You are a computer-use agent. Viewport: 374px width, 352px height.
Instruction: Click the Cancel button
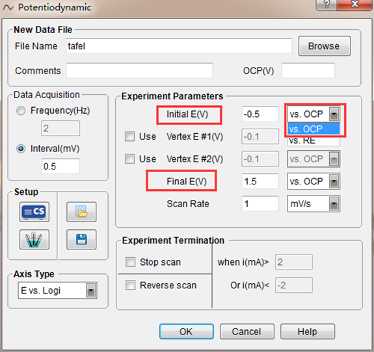point(247,331)
